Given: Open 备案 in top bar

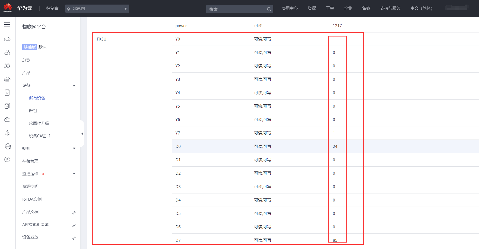Looking at the screenshot, I should (x=366, y=8).
